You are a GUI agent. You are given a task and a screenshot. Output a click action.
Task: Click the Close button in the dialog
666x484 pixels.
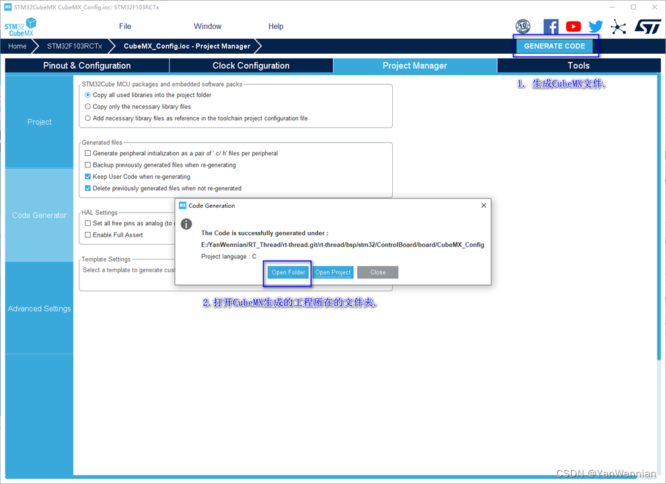[377, 272]
